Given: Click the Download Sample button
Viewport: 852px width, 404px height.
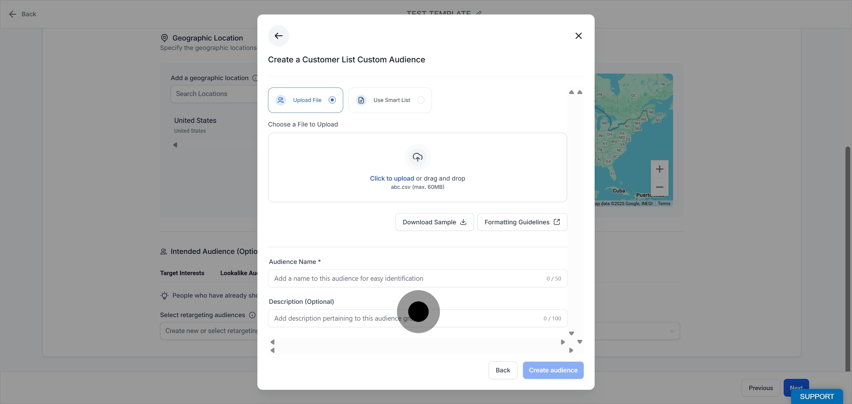Looking at the screenshot, I should tap(435, 222).
